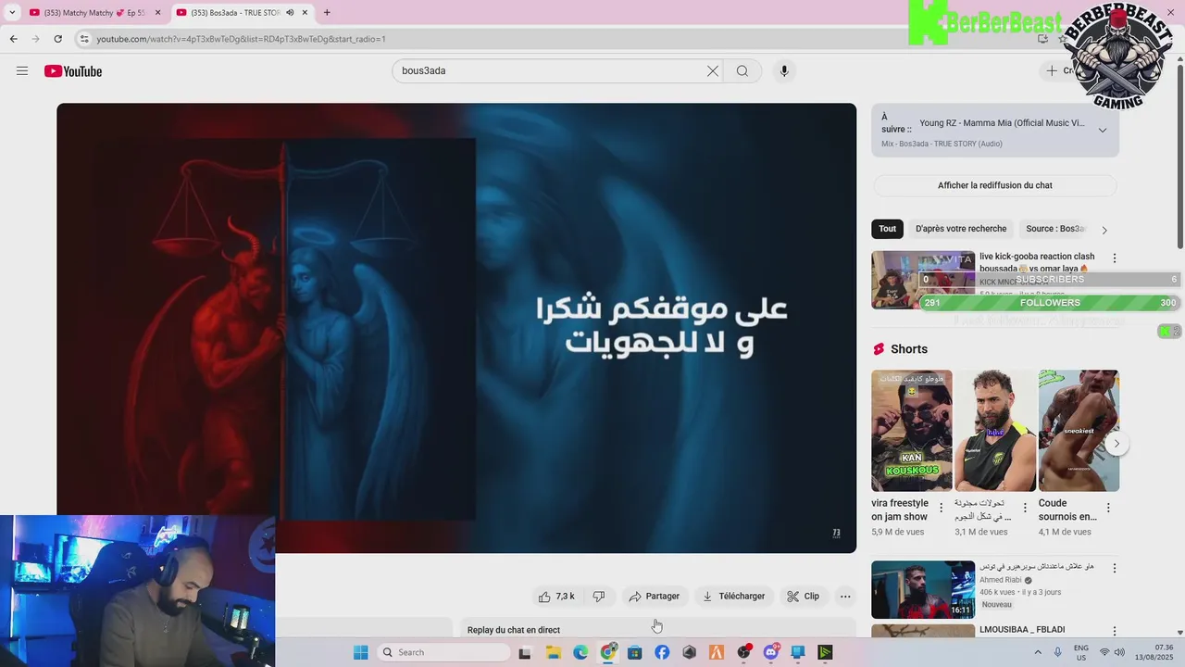
Task: Open the Windows Start menu
Action: tap(361, 652)
